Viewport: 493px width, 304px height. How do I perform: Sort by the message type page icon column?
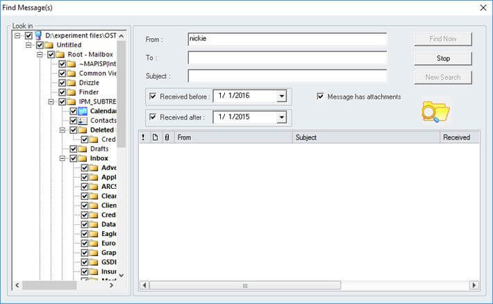tap(155, 137)
